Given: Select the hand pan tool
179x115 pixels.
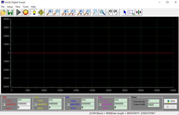Looking at the screenshot, I should point(34,12).
